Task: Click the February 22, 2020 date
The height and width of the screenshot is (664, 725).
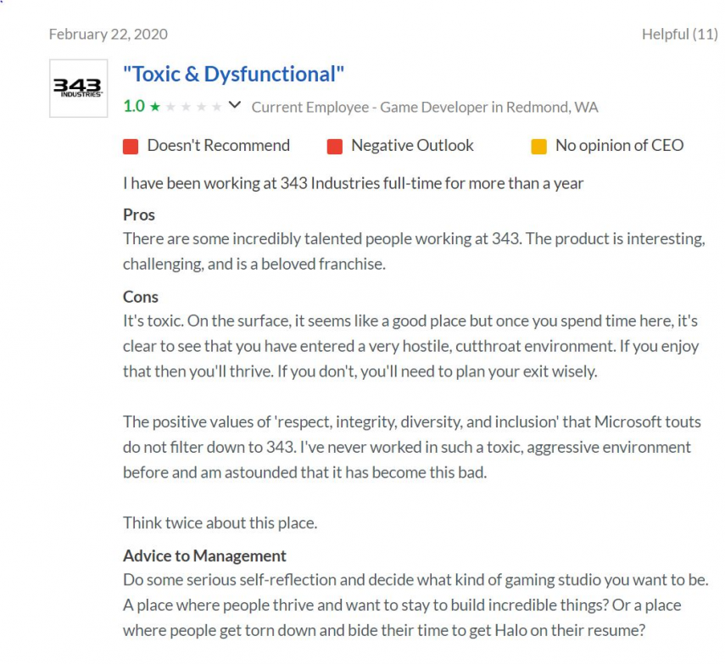Action: tap(109, 34)
